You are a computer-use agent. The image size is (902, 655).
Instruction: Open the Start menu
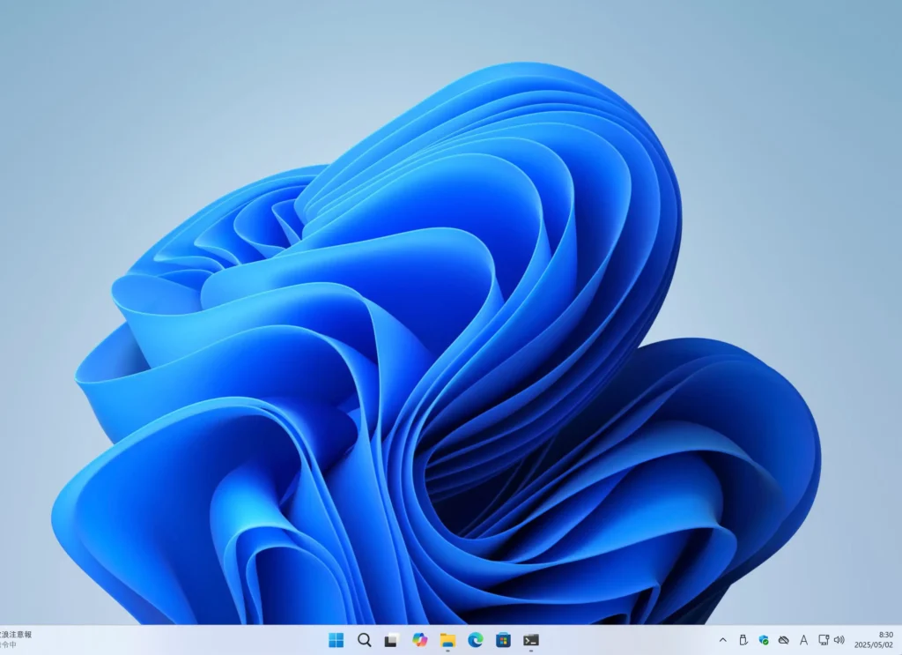(x=336, y=642)
